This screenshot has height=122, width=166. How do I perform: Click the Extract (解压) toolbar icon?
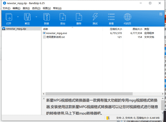click(27, 17)
